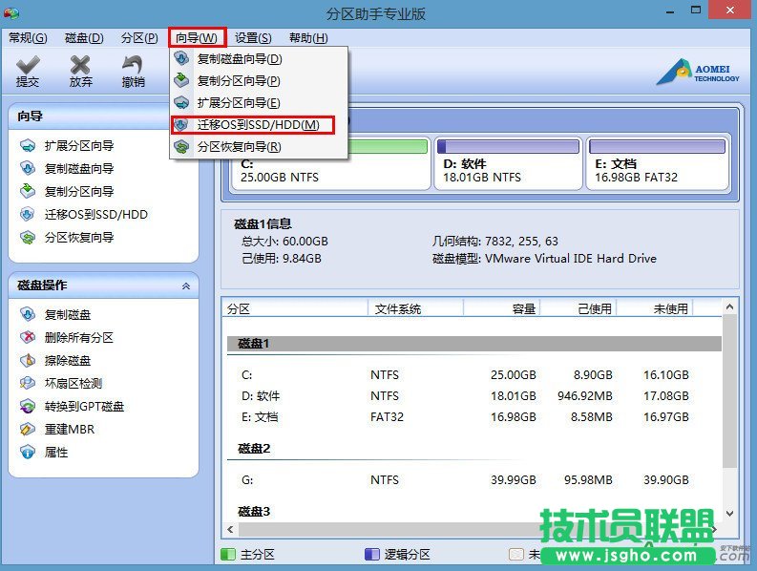
Task: Click the 转换到GPT磁盘 icon
Action: (28, 406)
